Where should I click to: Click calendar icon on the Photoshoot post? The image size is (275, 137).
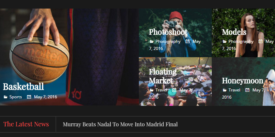coord(187,41)
